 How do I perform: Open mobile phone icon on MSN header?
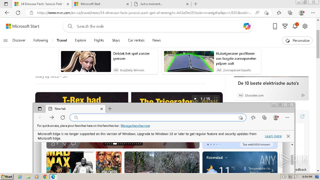click(x=275, y=26)
